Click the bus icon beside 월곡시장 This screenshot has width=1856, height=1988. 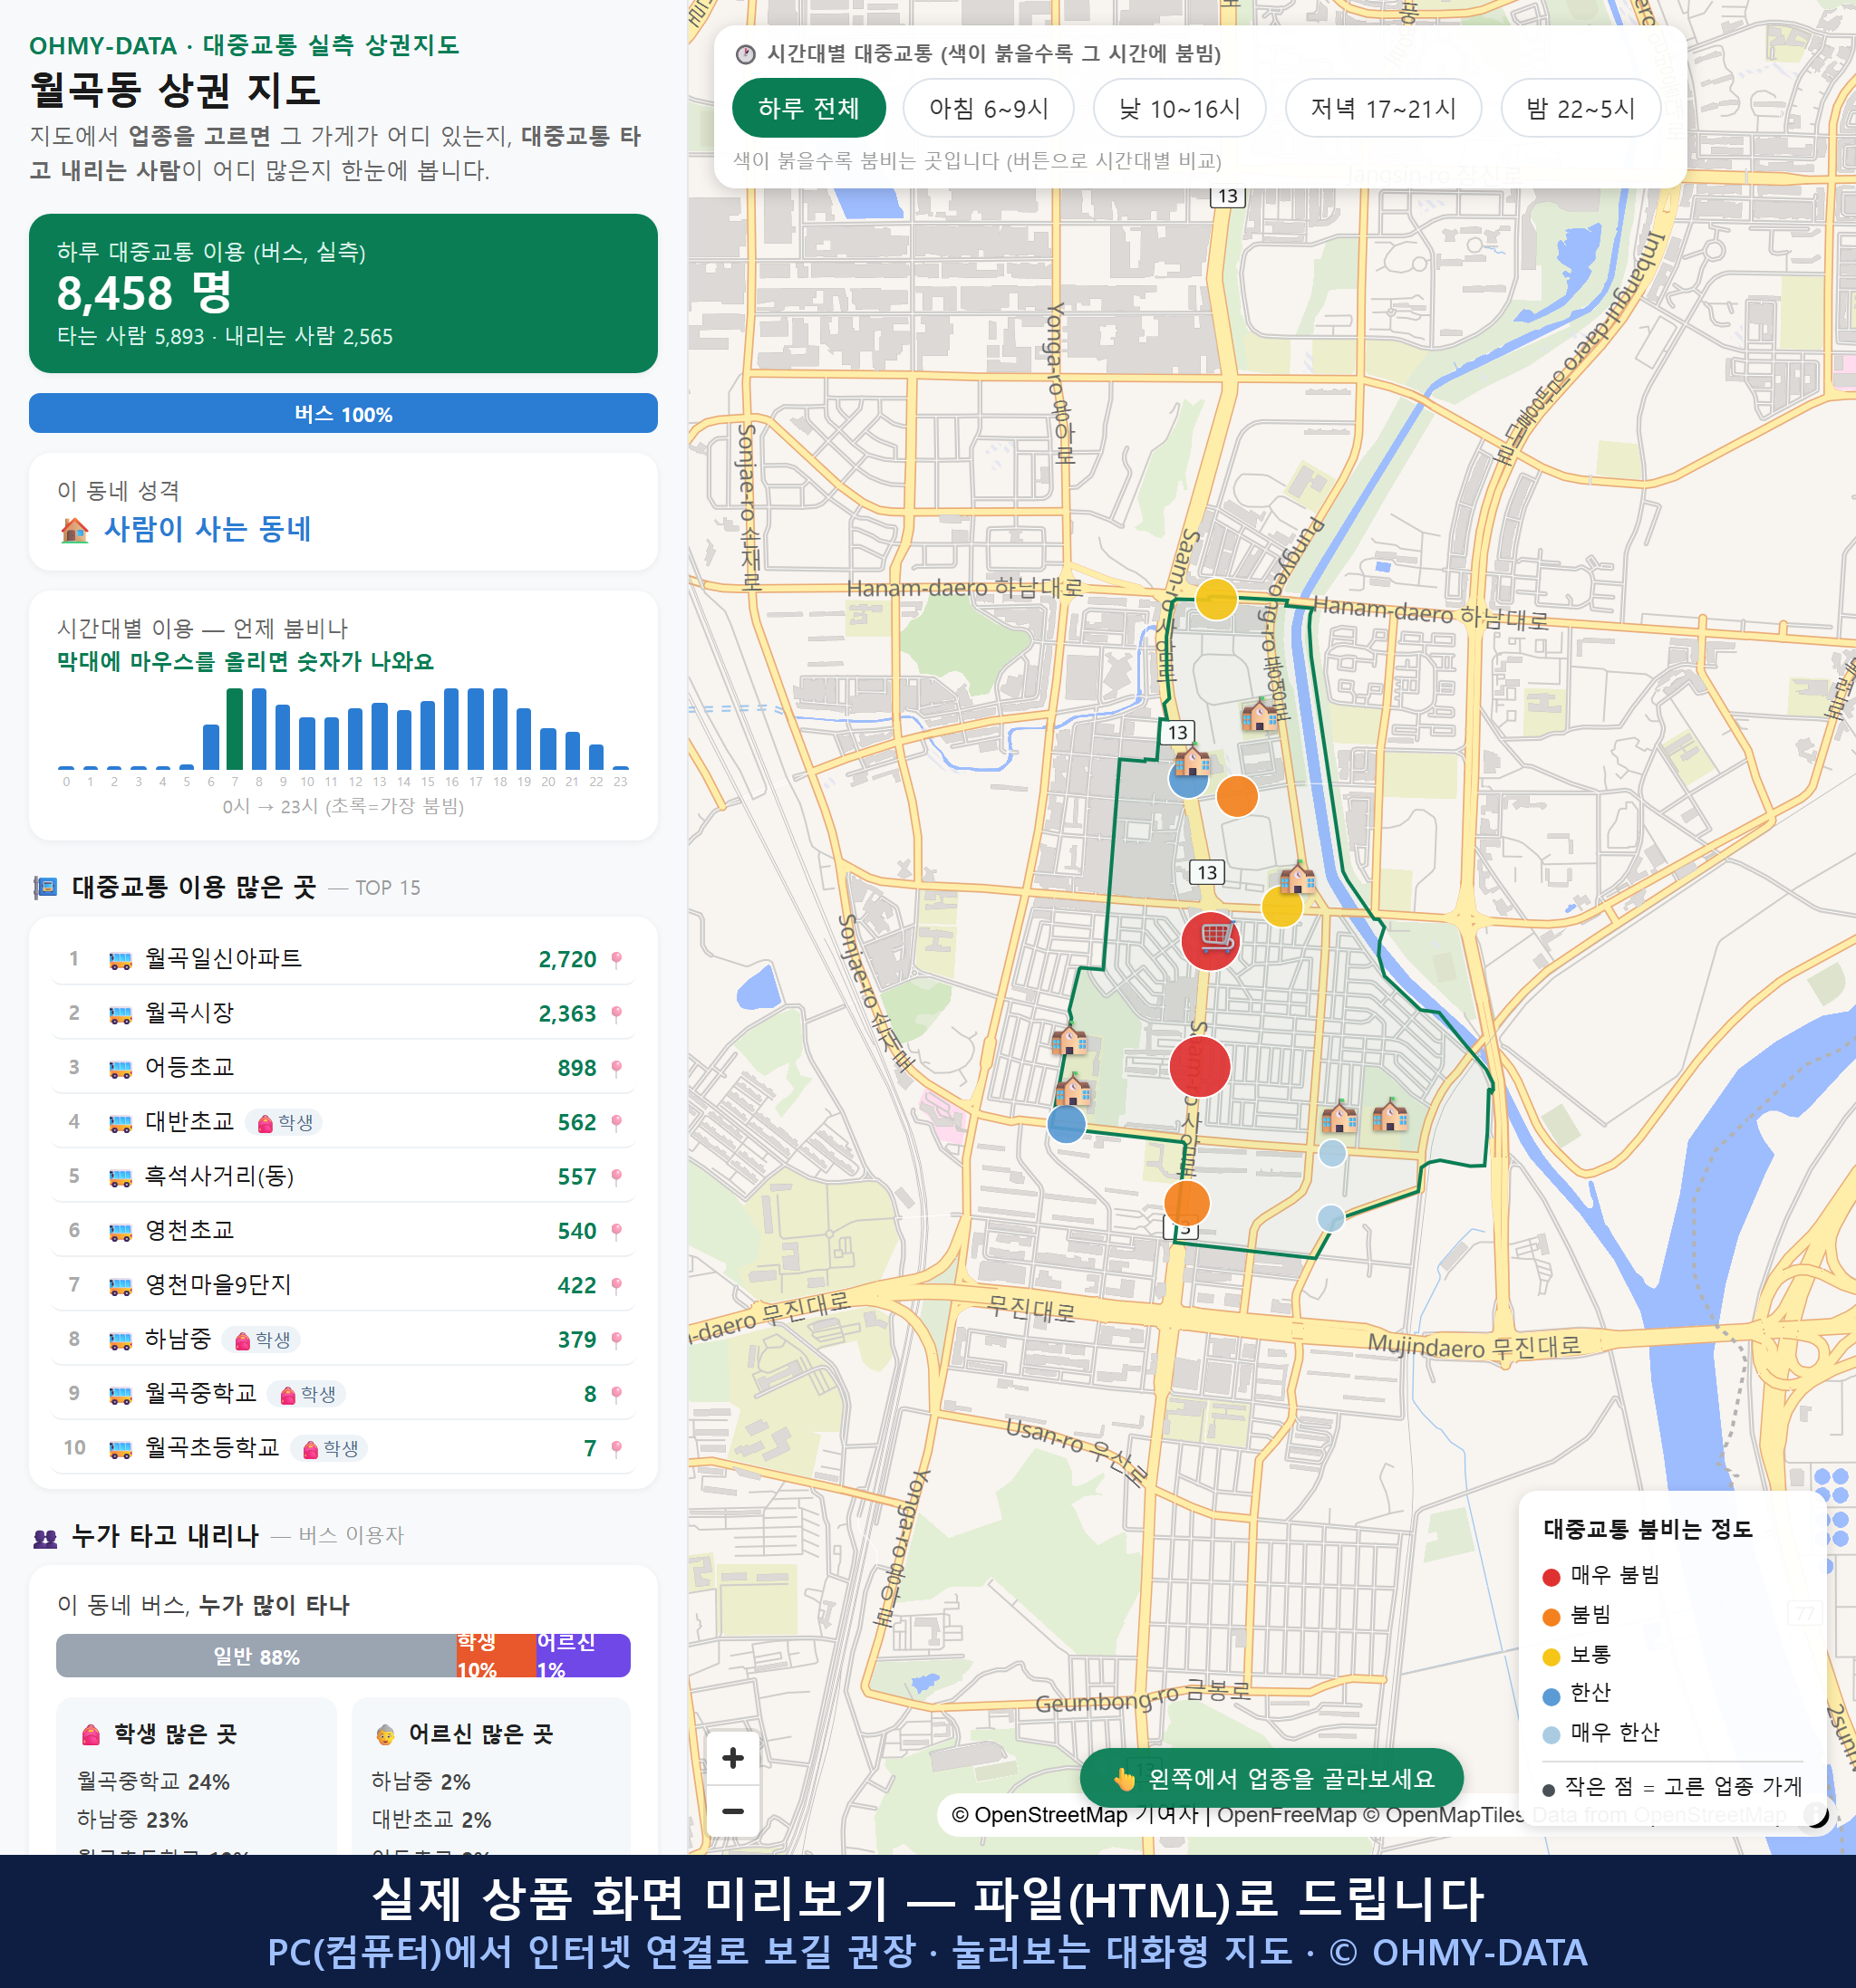click(120, 1014)
